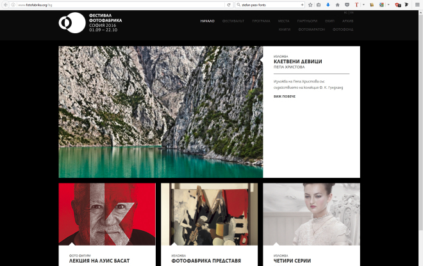
Task: Save page with the Pocket icon
Action: 347,4
